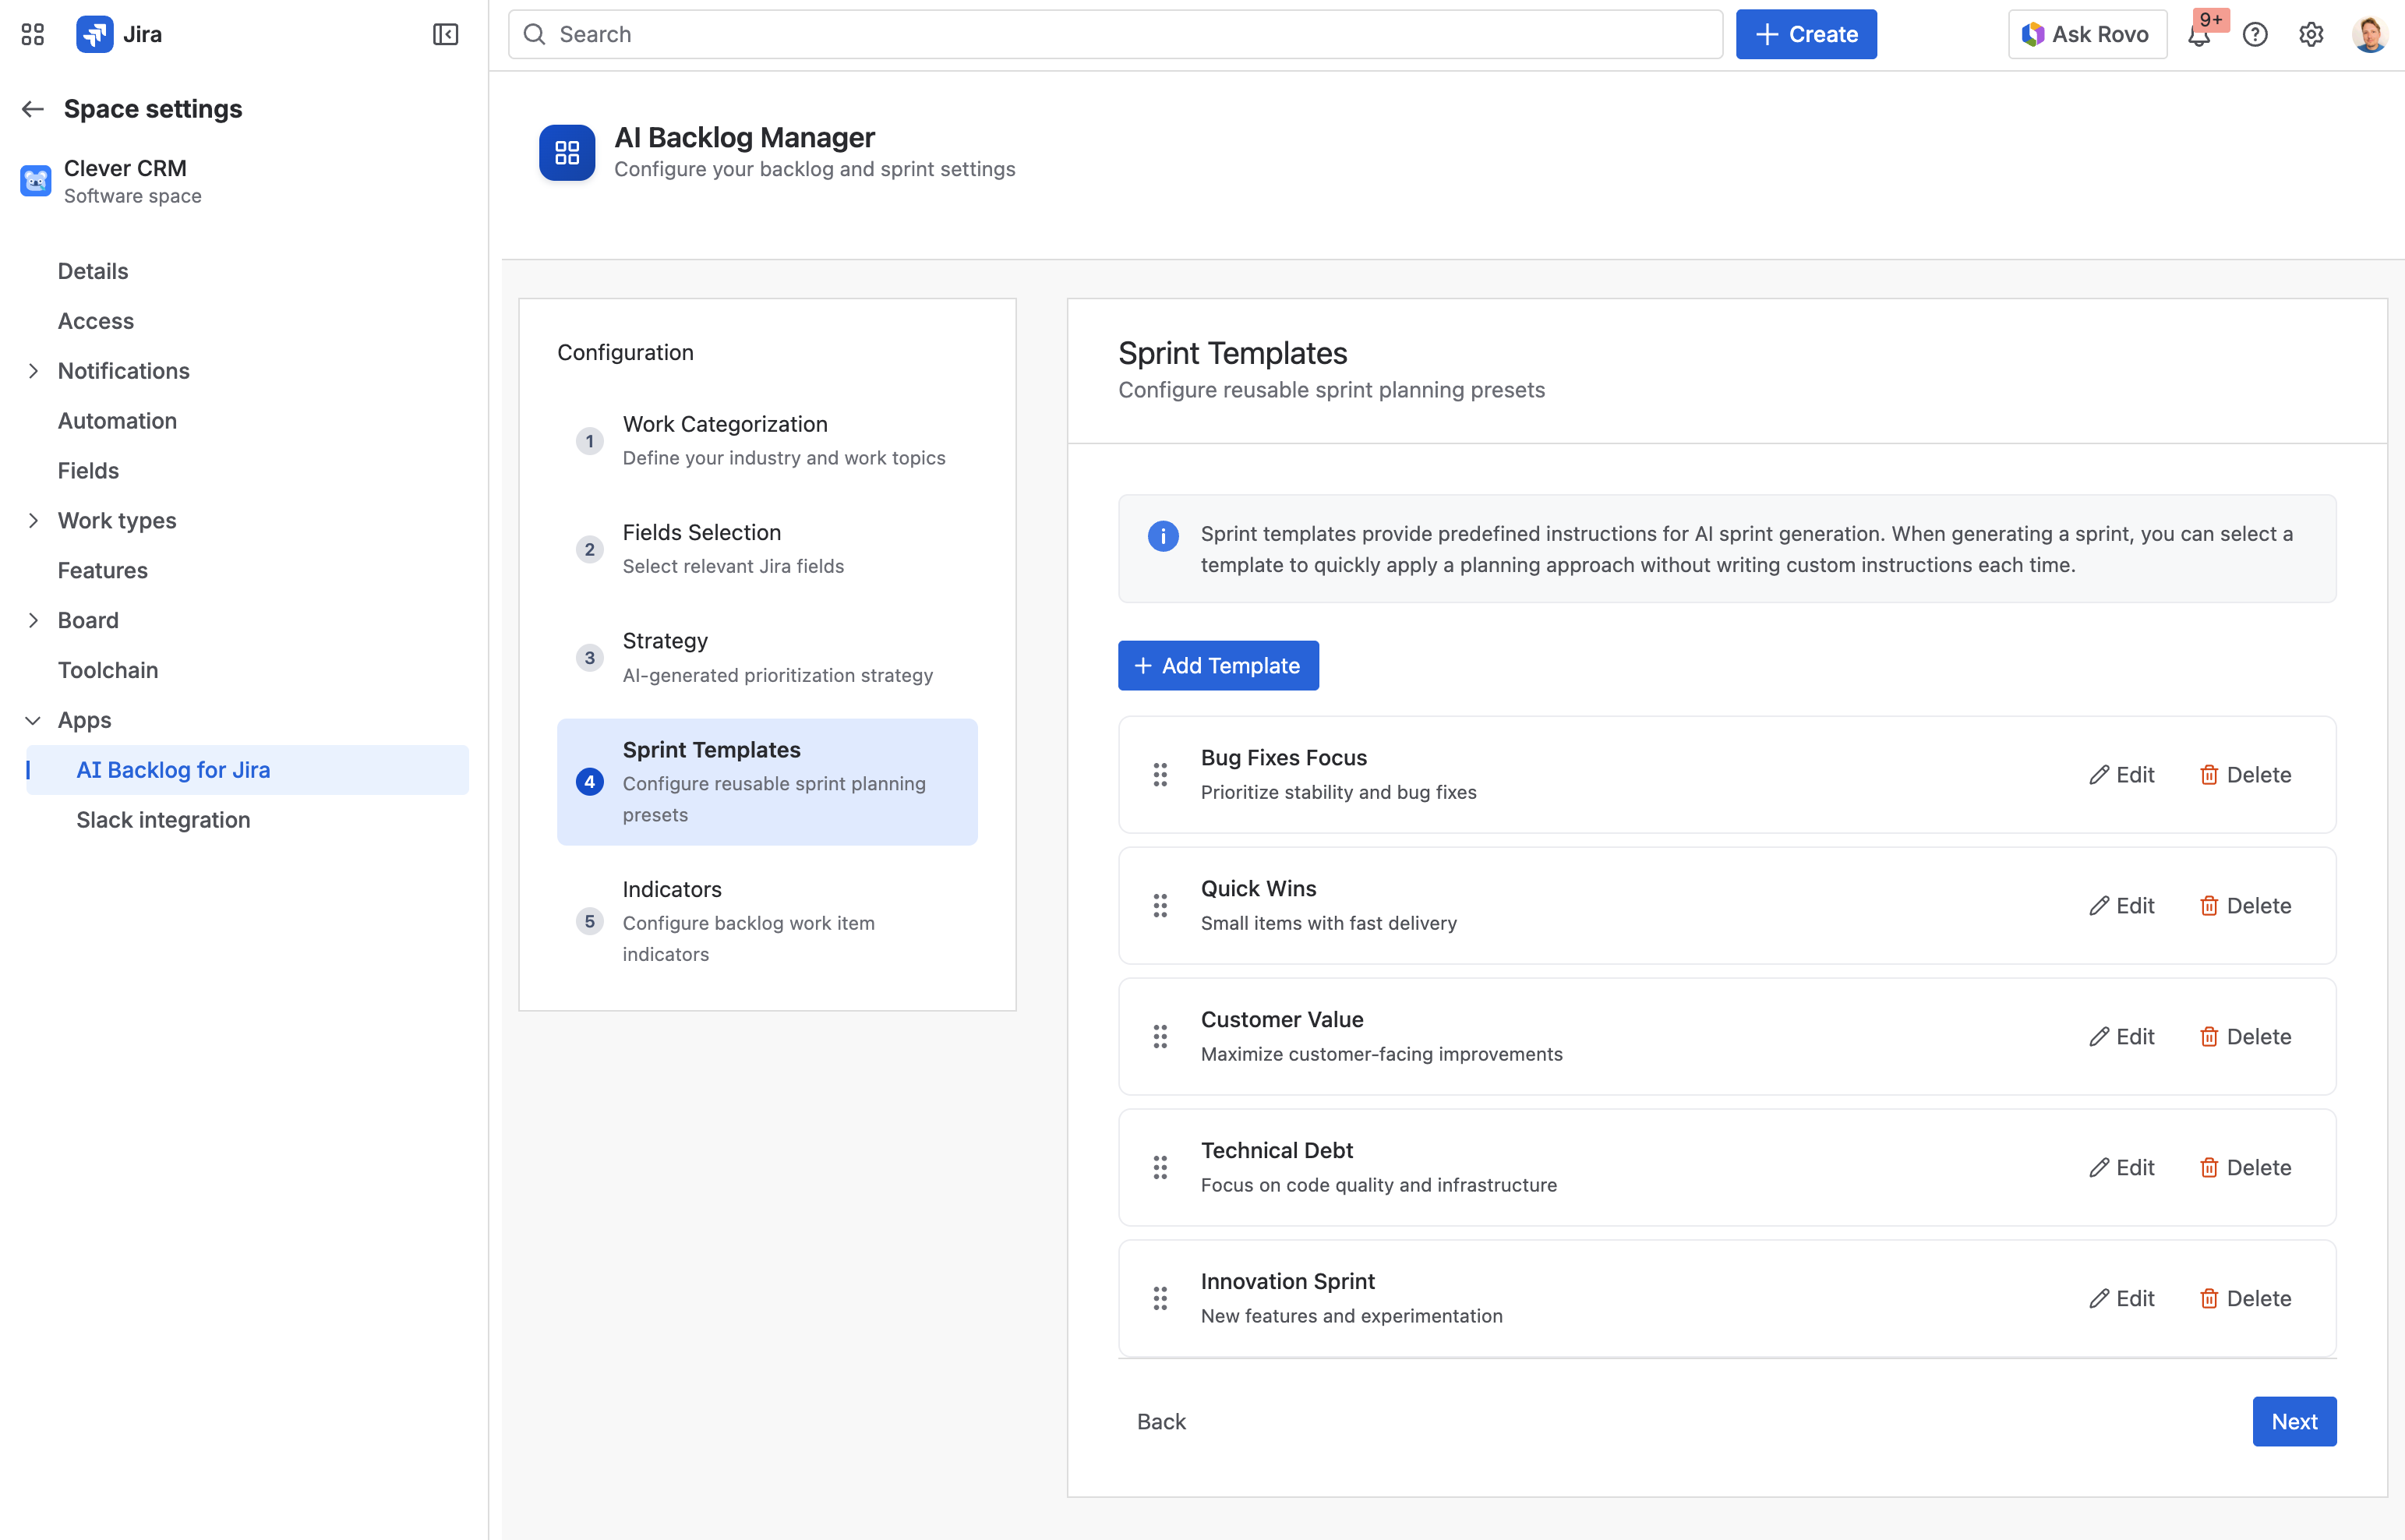The image size is (2405, 1540).
Task: Click inside the Search field
Action: click(x=1000, y=33)
